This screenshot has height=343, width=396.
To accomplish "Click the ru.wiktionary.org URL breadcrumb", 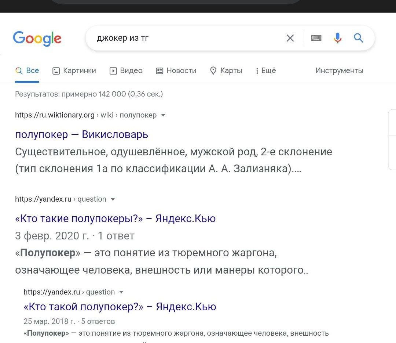I will [85, 115].
